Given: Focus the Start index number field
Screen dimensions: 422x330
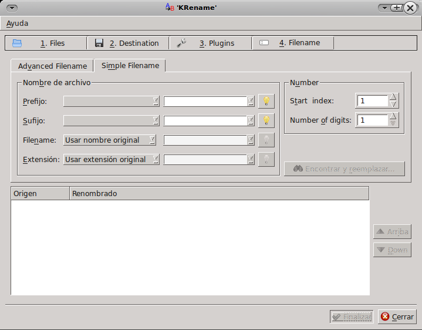Looking at the screenshot, I should pos(372,101).
